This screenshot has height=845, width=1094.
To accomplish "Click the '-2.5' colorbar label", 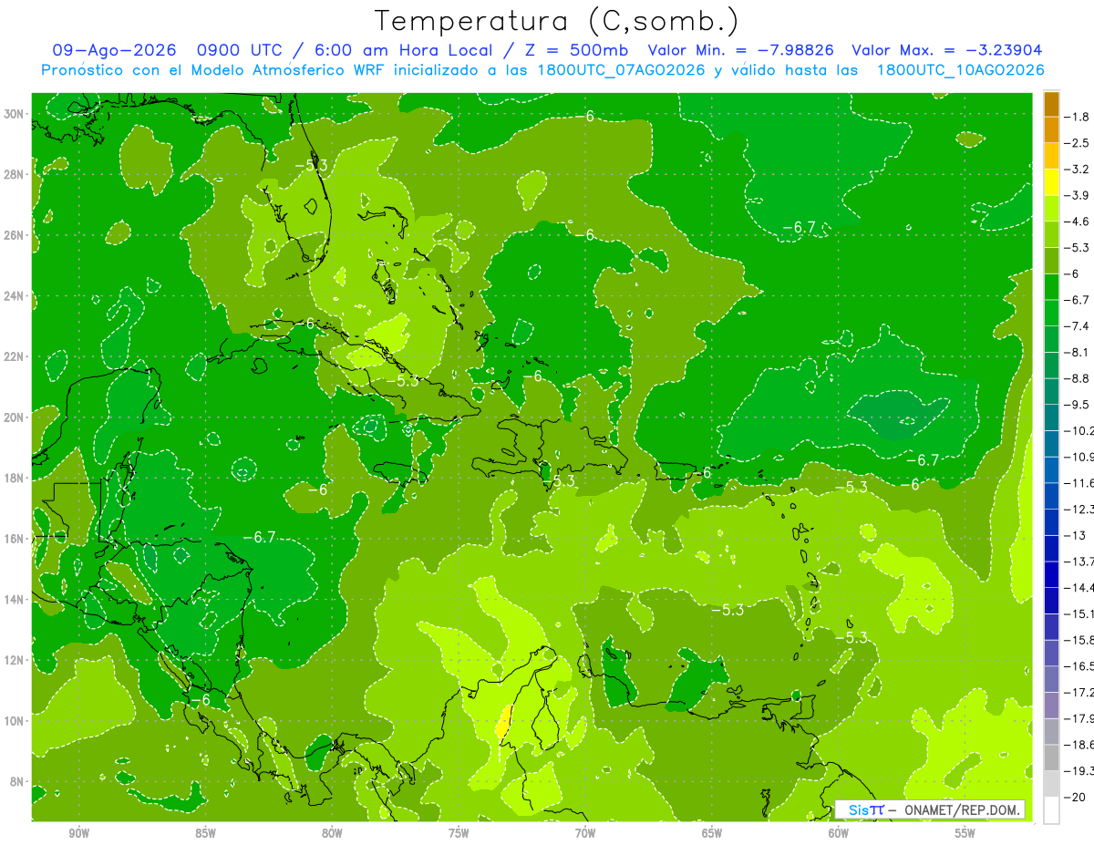I will (x=1078, y=143).
